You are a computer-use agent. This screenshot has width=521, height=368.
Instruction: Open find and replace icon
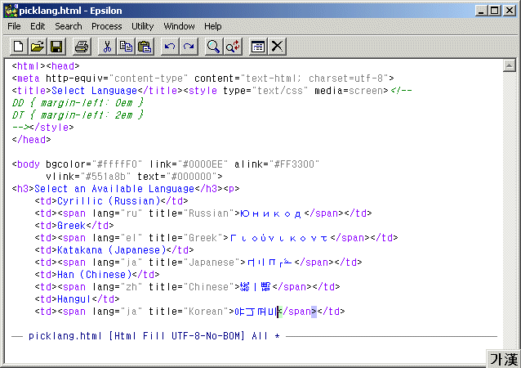point(233,47)
